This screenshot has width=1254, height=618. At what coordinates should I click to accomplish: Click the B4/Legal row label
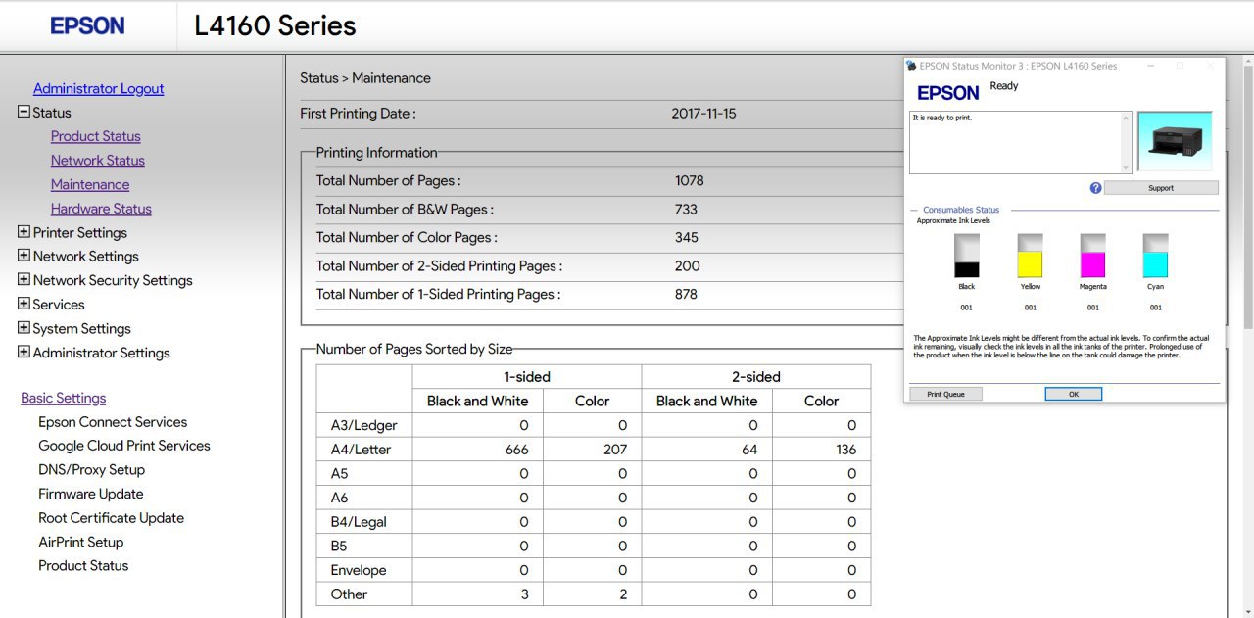coord(359,522)
